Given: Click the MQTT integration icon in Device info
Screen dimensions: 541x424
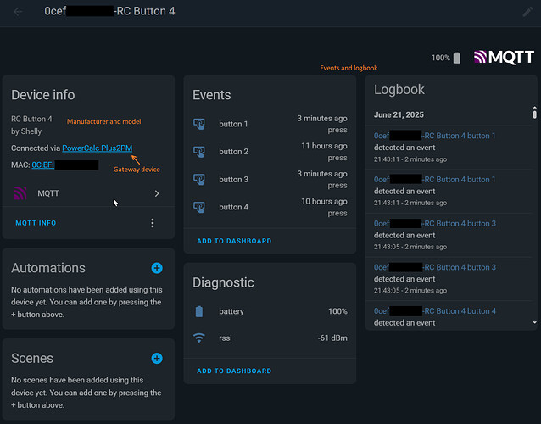Looking at the screenshot, I should coord(20,193).
